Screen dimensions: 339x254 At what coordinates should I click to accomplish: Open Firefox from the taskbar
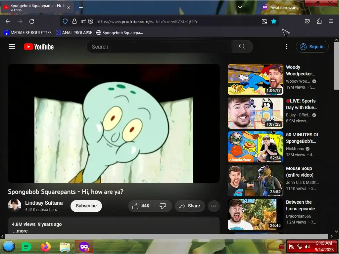[x=45, y=246]
